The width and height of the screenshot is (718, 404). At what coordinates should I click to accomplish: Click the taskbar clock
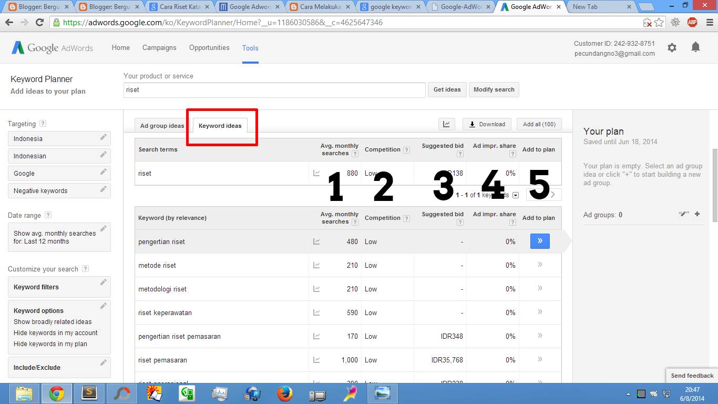(692, 394)
